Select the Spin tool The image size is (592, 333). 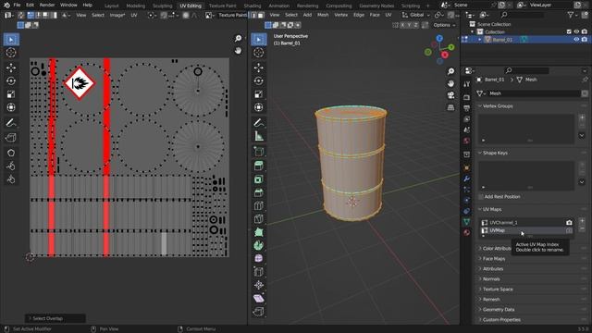[x=259, y=245]
